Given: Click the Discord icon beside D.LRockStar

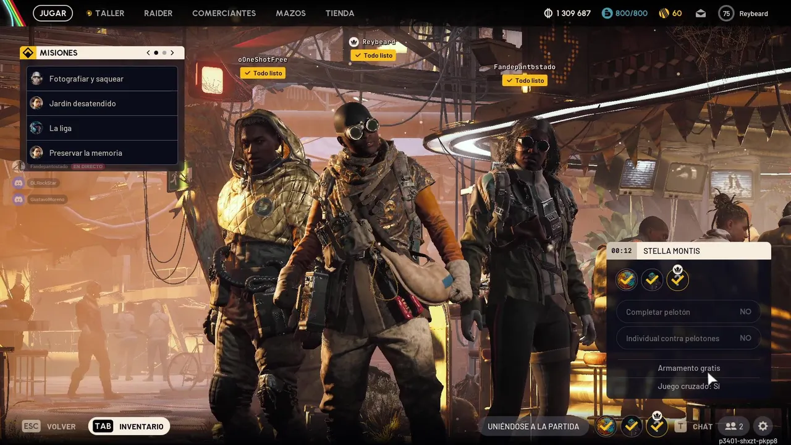Looking at the screenshot, I should pos(19,183).
